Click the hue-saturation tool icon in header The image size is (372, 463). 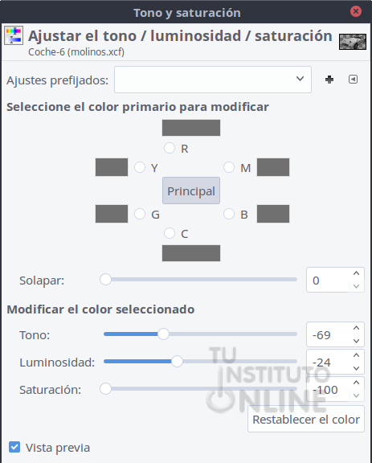coord(14,35)
